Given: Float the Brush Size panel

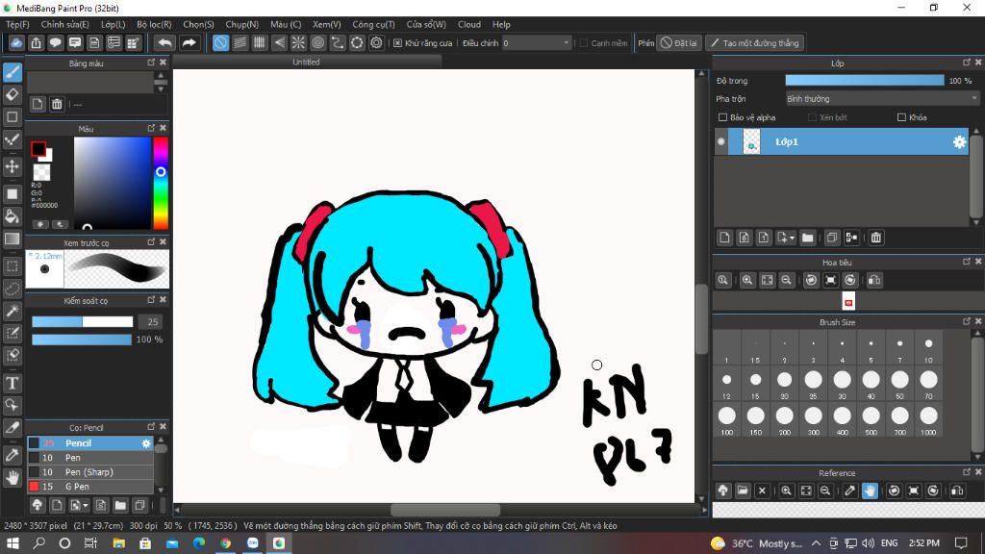Looking at the screenshot, I should 966,321.
